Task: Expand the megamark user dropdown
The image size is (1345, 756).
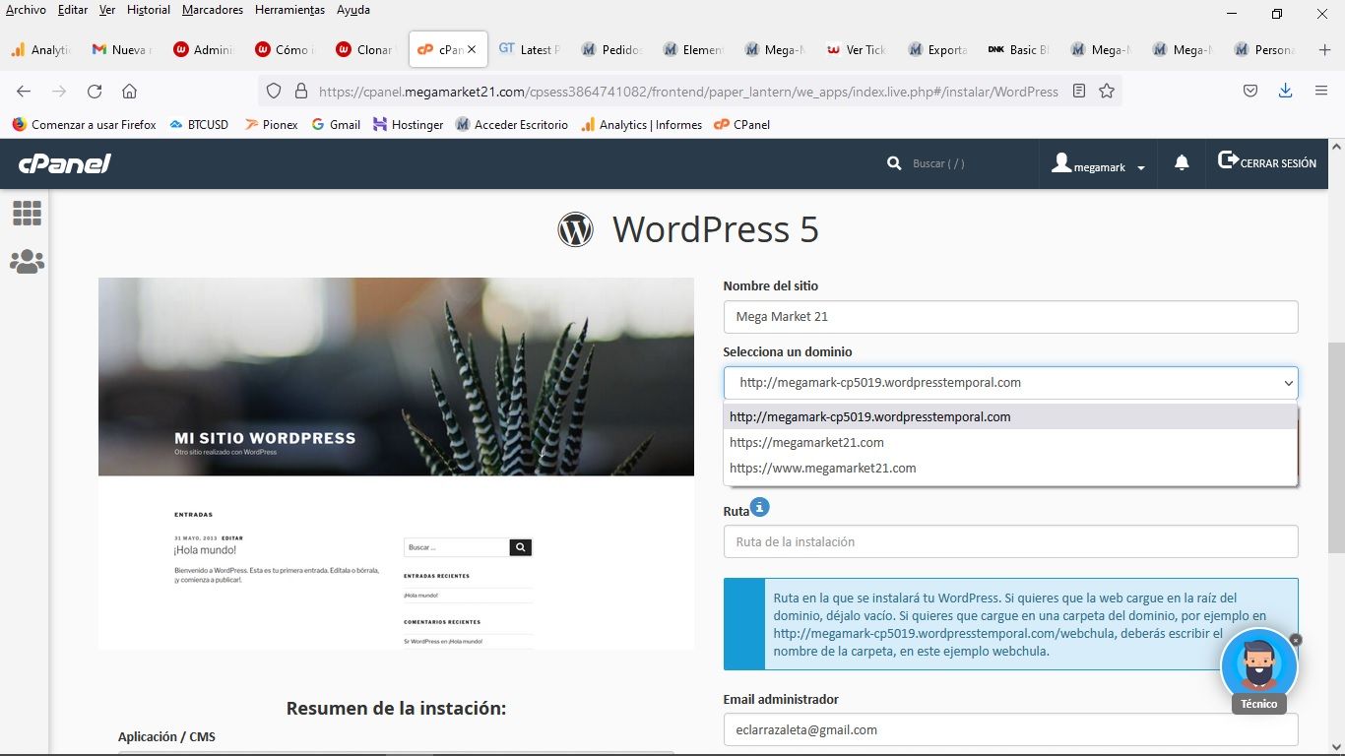Action: click(x=1099, y=165)
